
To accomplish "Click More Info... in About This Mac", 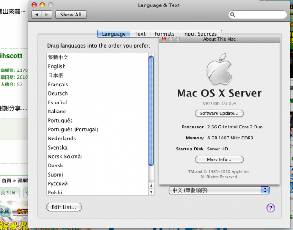I will (x=219, y=160).
